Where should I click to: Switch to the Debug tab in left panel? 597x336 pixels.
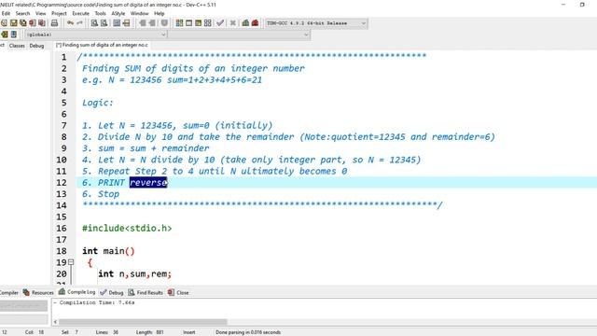tap(36, 46)
